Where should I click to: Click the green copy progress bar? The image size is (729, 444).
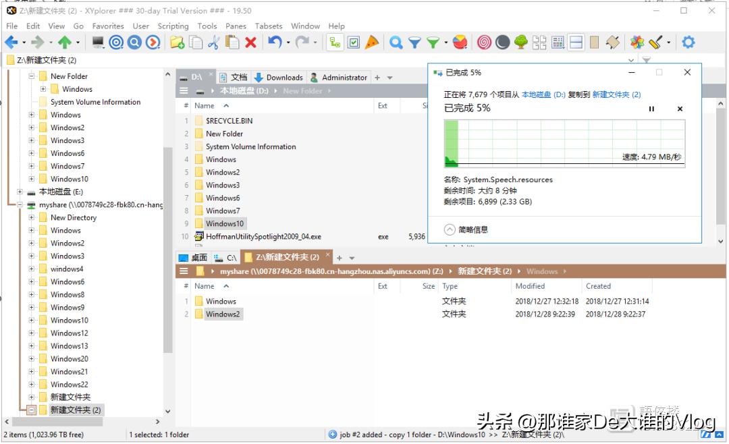(451, 142)
